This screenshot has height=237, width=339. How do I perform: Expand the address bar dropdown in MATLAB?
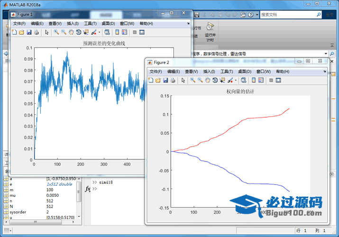click(326, 54)
